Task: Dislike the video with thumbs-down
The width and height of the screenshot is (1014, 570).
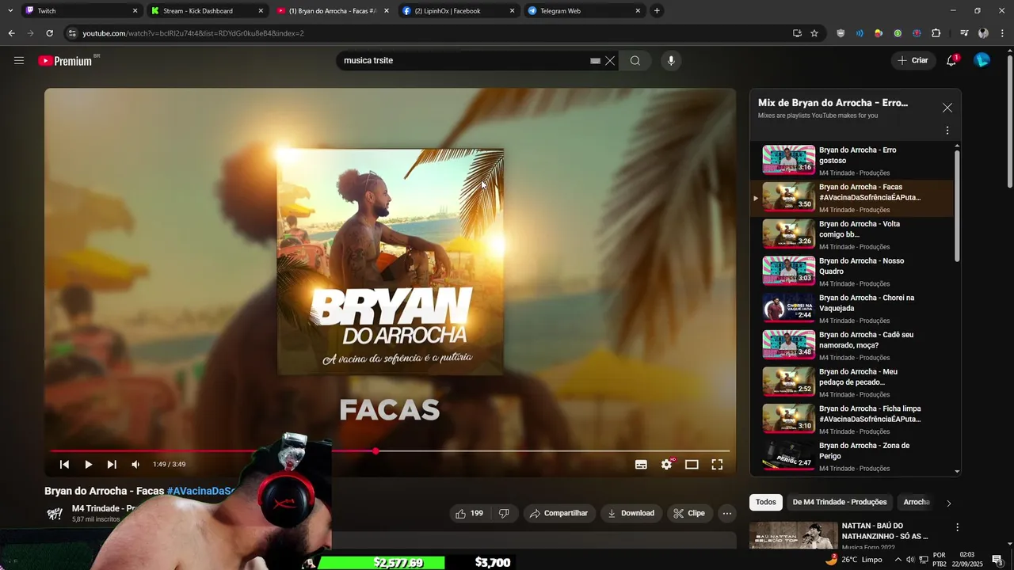Action: [504, 513]
